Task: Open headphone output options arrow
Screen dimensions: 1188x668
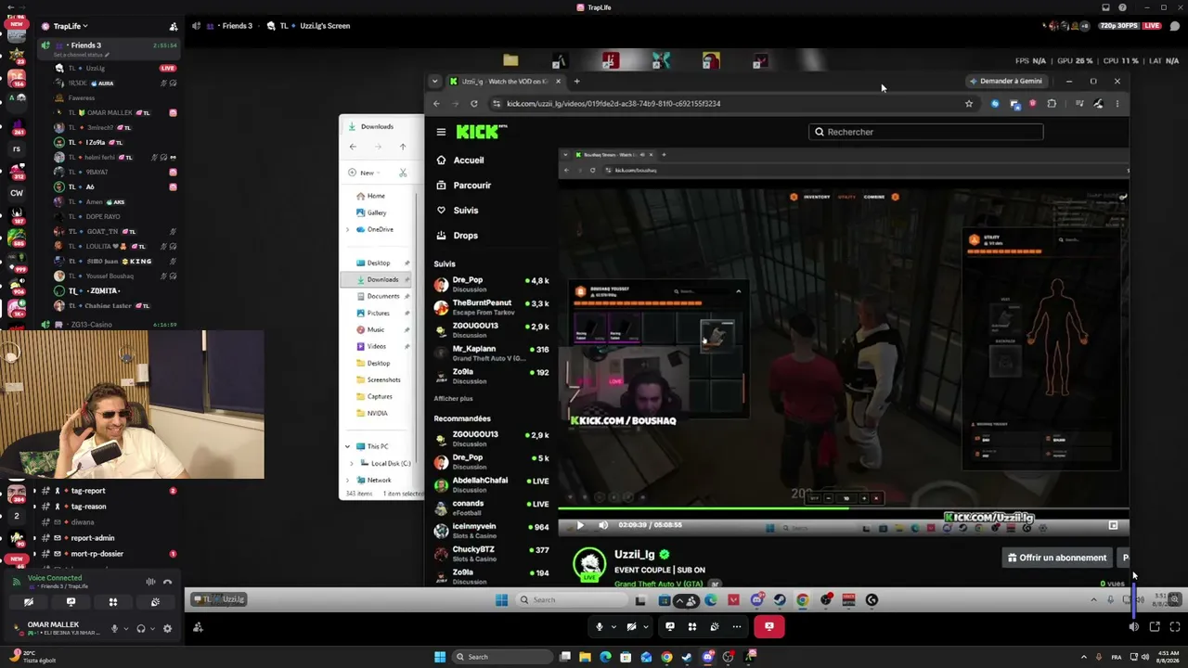Action: [x=153, y=629]
